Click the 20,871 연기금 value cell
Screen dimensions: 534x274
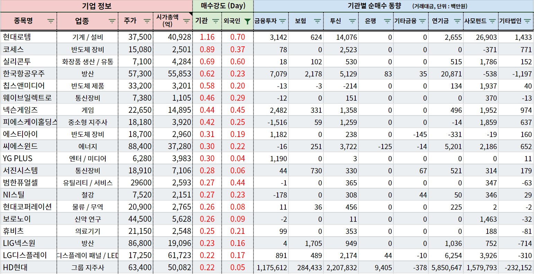tap(446, 73)
